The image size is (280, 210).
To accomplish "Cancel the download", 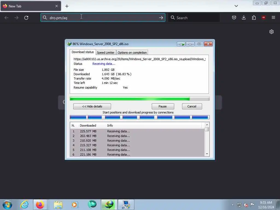I will 192,106.
